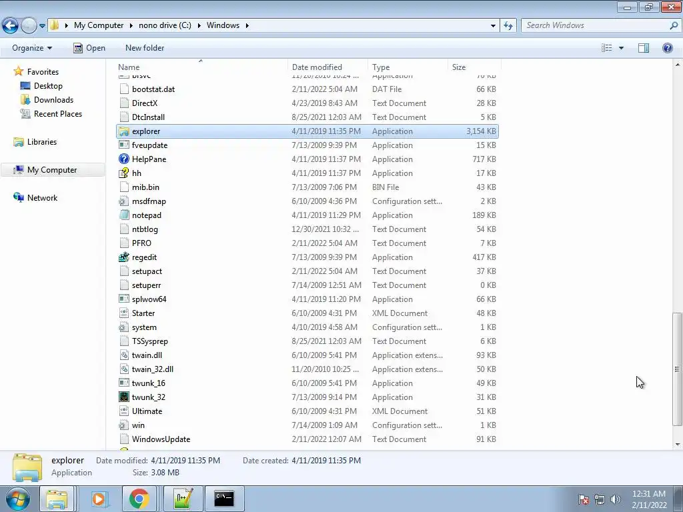Select the DirectX text document
Image resolution: width=683 pixels, height=512 pixels.
pyautogui.click(x=145, y=103)
